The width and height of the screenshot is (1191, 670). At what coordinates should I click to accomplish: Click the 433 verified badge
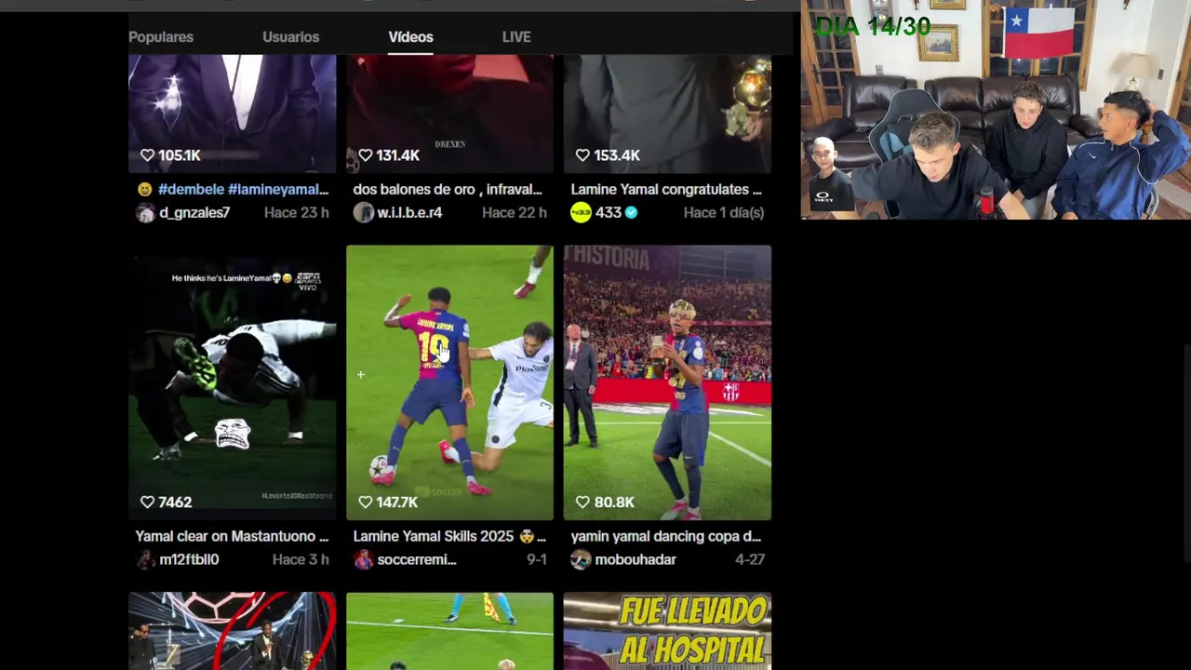[631, 212]
